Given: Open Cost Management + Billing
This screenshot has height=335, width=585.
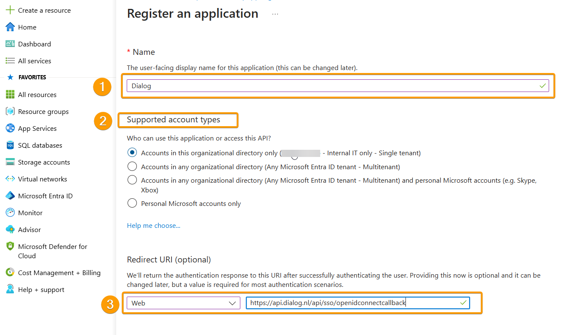Looking at the screenshot, I should tap(59, 273).
